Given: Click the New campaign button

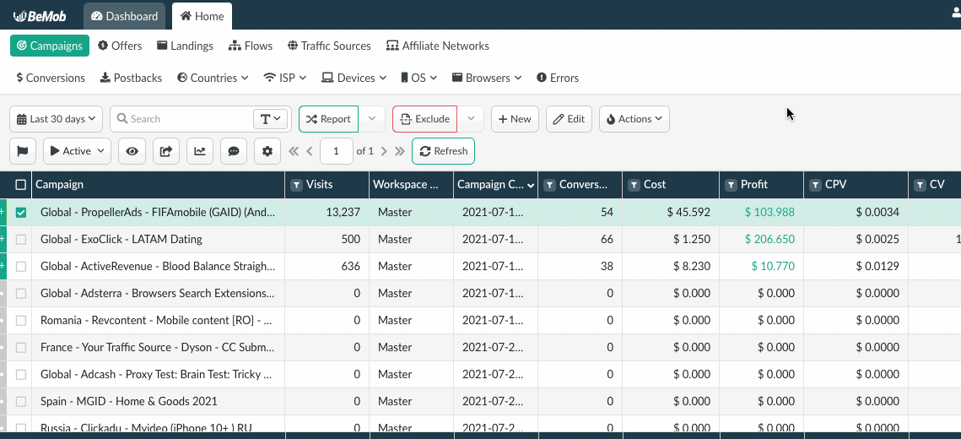Looking at the screenshot, I should (515, 119).
